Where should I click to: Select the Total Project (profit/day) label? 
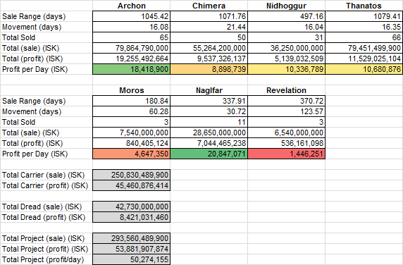(43, 259)
